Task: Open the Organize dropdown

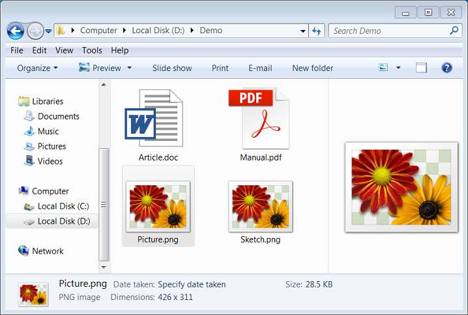Action: pos(37,68)
